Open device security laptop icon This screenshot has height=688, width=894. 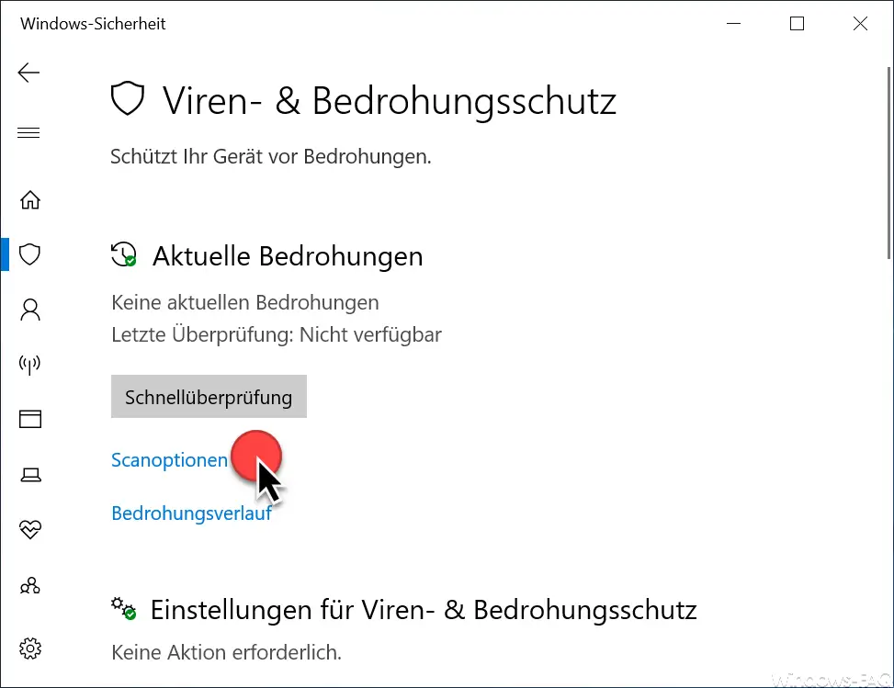(30, 475)
